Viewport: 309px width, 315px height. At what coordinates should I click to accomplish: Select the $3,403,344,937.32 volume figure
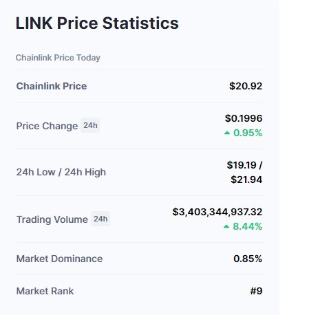[217, 212]
